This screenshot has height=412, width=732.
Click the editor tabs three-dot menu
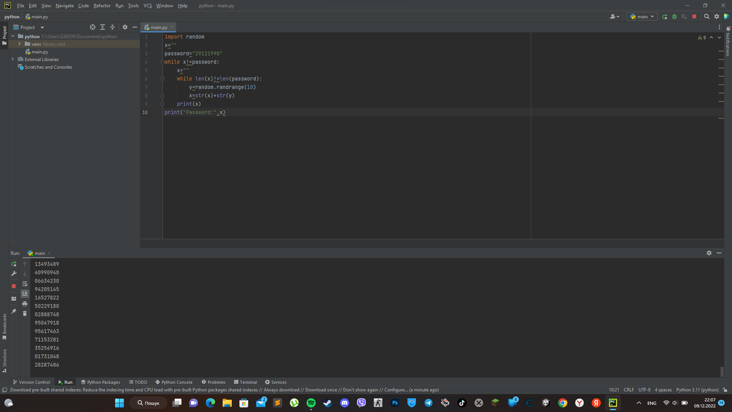pos(720,27)
